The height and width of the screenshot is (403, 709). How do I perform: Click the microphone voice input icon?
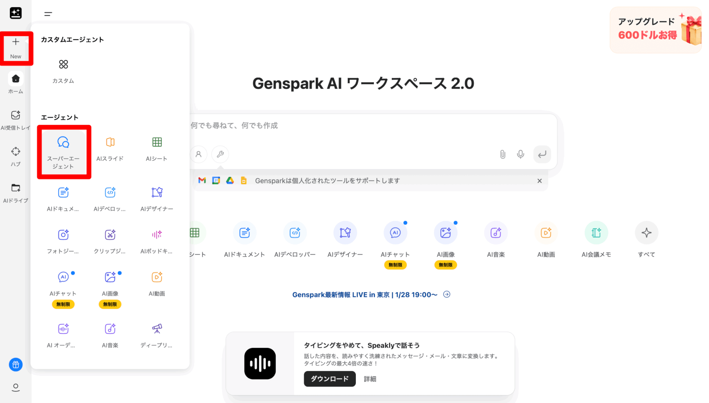[x=520, y=154]
